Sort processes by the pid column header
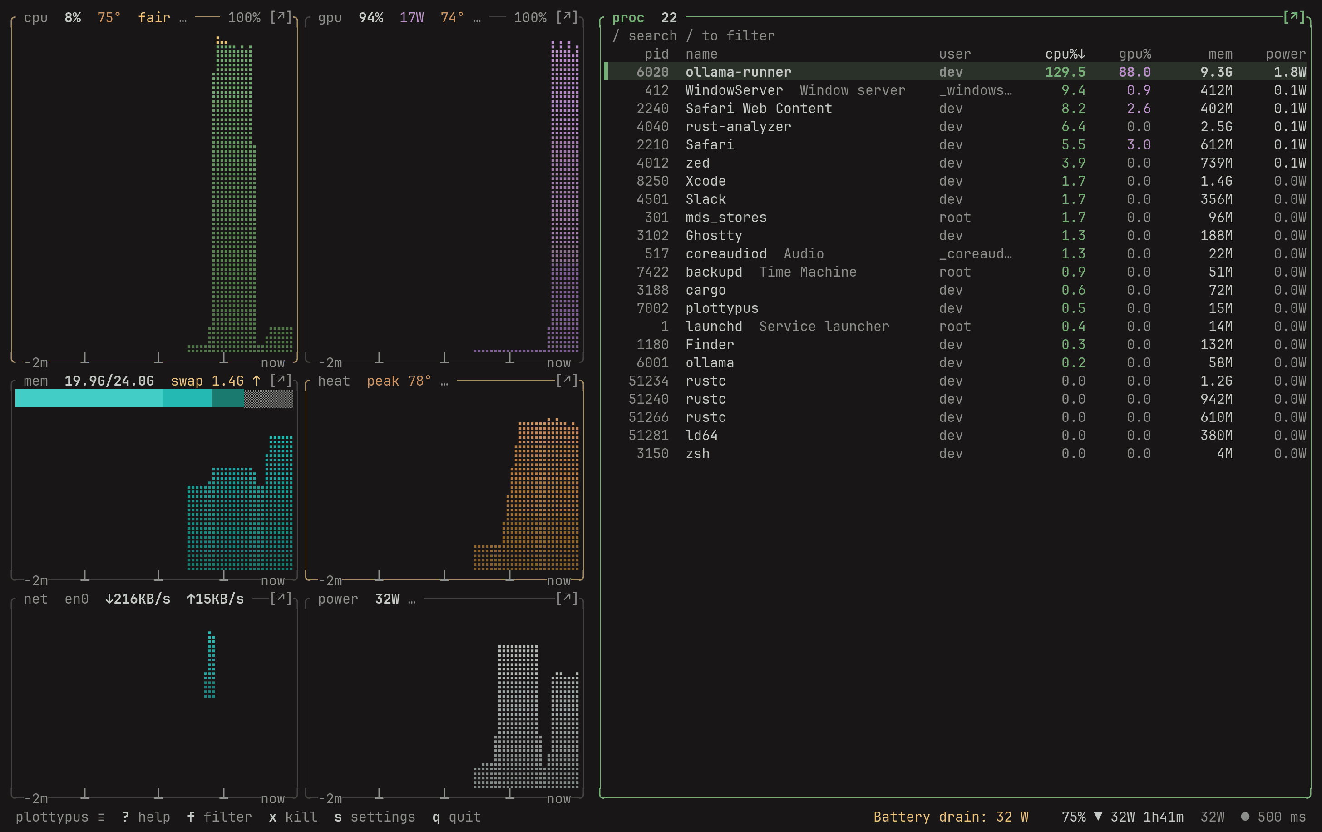The image size is (1322, 832). pos(656,54)
